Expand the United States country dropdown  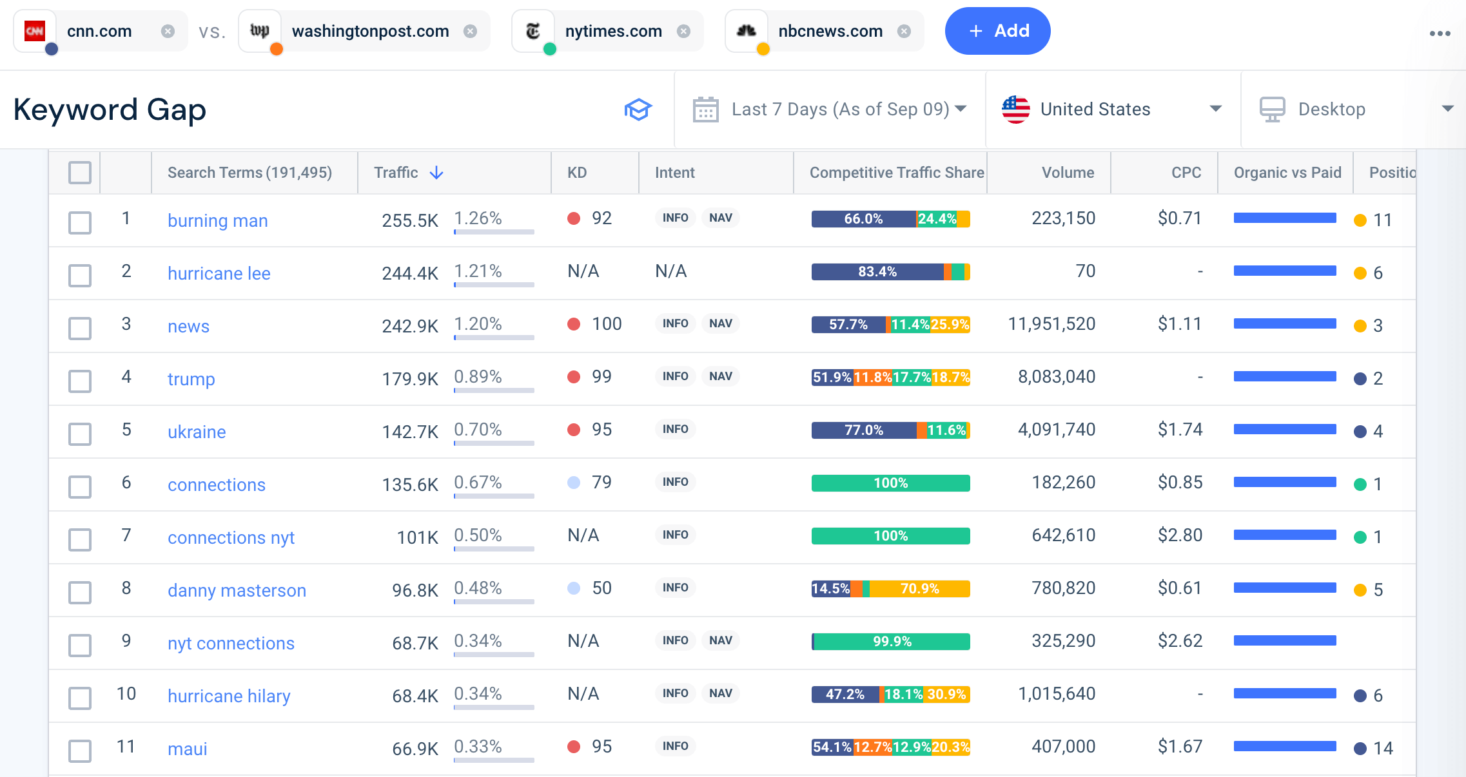point(1216,109)
